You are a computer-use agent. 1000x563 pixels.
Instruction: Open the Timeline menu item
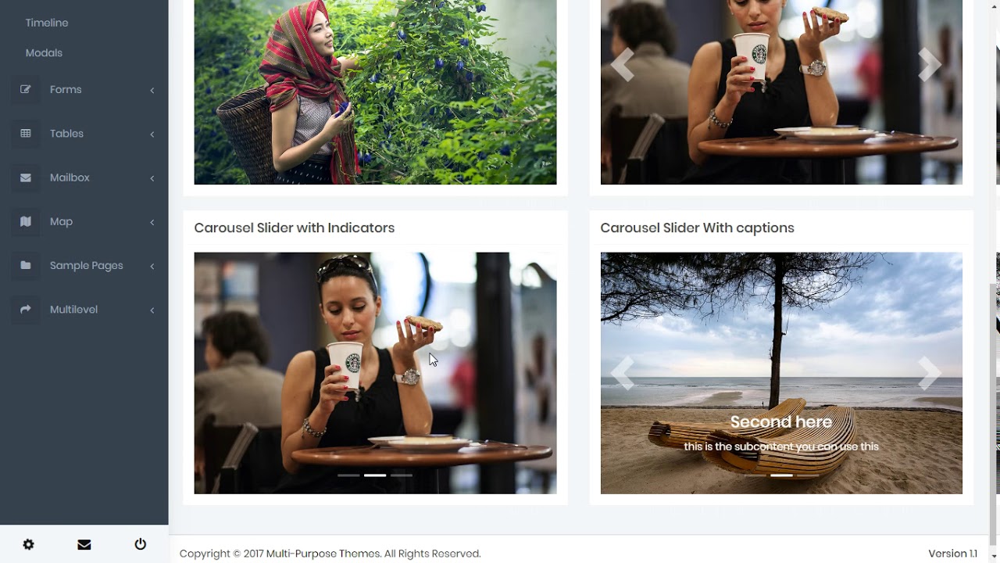pos(47,23)
